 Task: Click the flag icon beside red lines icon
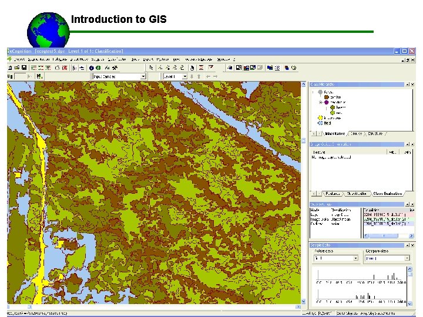click(x=211, y=68)
